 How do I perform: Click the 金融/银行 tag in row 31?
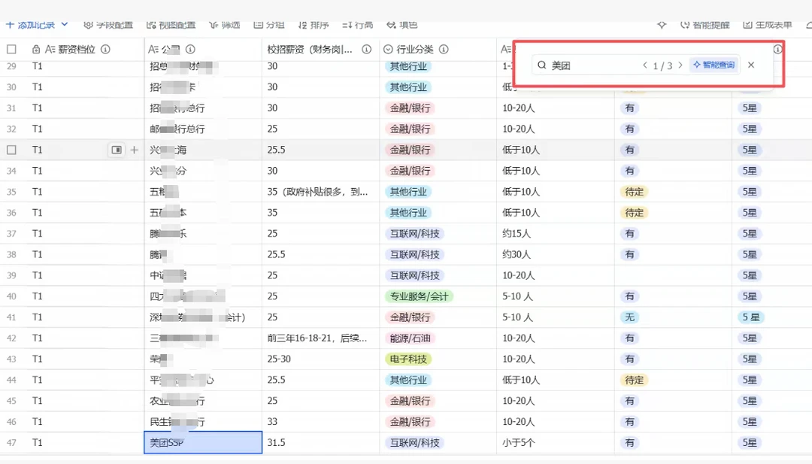tap(411, 108)
